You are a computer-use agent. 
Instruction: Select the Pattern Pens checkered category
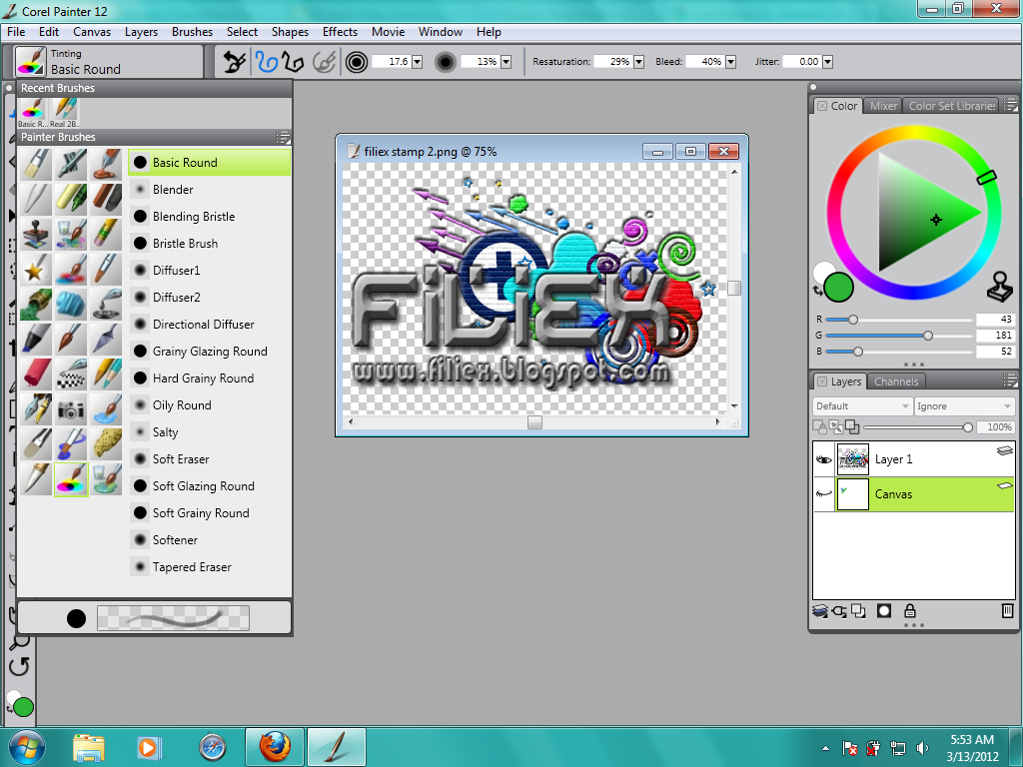(x=71, y=375)
